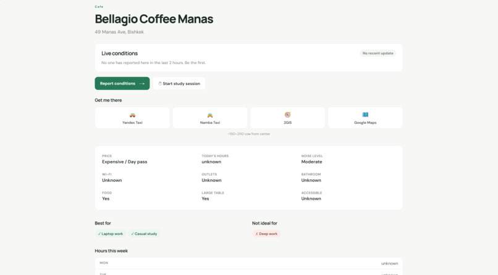Click the Google Maps label
Image resolution: width=498 pixels, height=275 pixels.
coord(365,123)
